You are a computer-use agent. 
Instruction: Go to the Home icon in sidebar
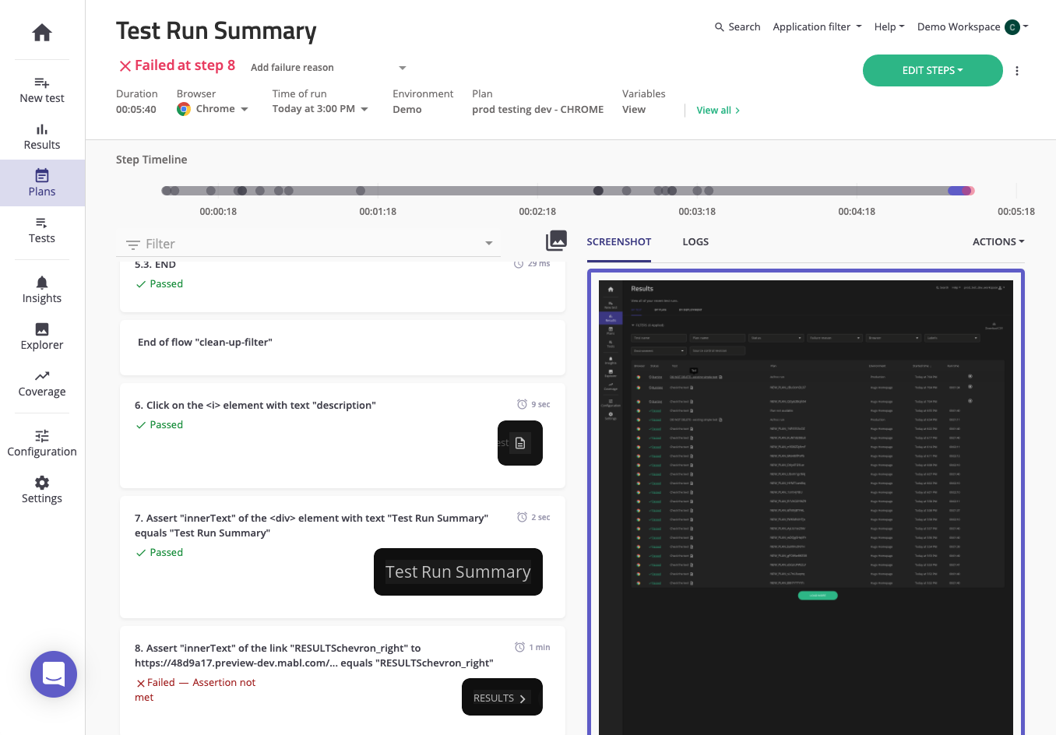42,33
